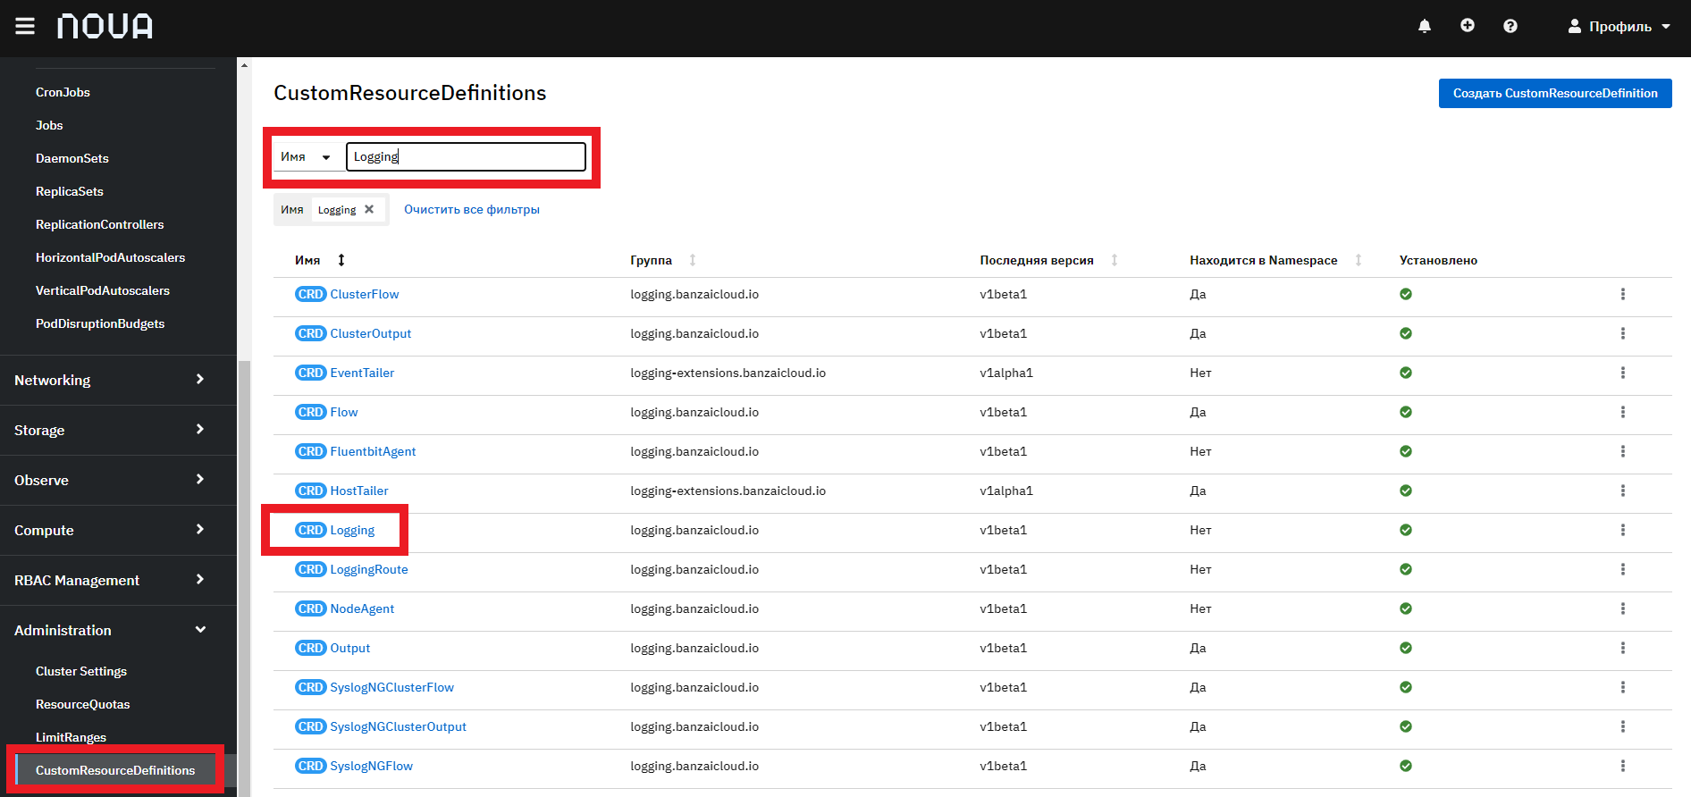Image resolution: width=1691 pixels, height=797 pixels.
Task: Open kebab menu for EventTailer row
Action: click(1623, 373)
